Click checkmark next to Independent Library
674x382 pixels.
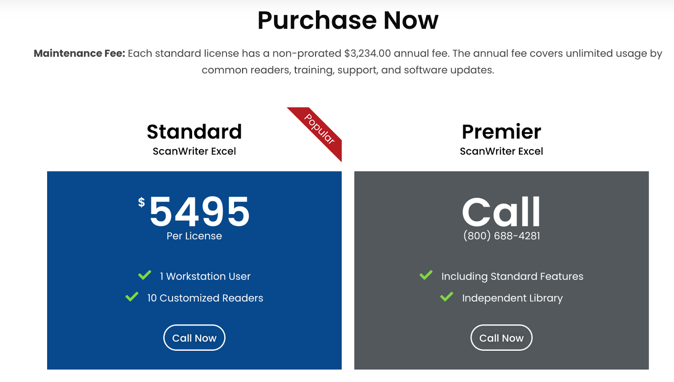click(447, 297)
